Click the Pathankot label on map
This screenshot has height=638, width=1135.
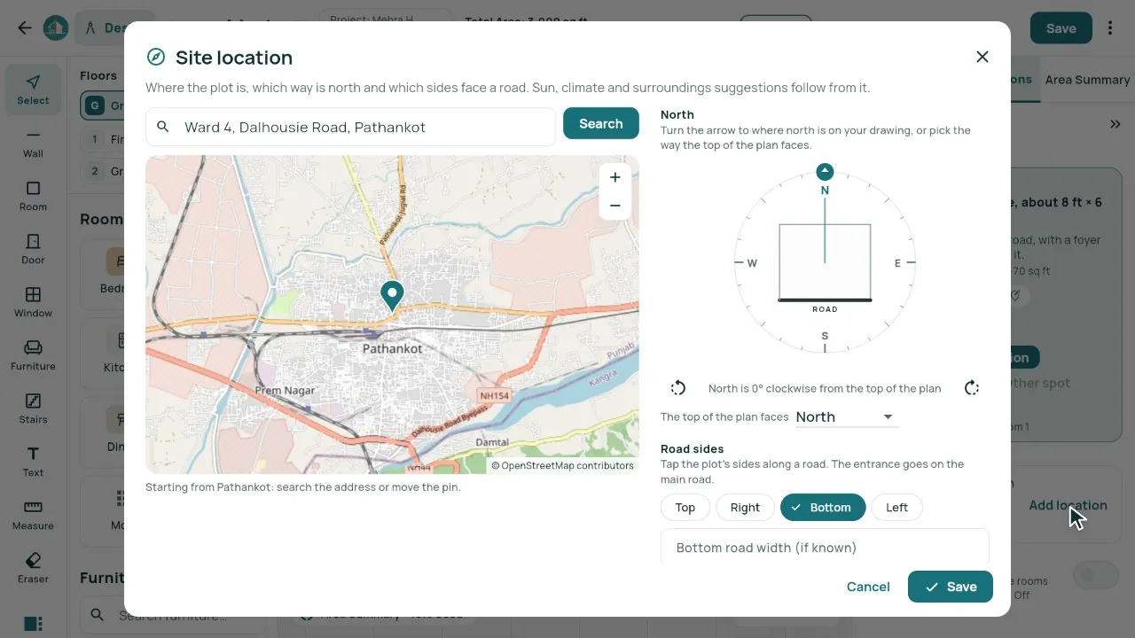[x=392, y=349]
